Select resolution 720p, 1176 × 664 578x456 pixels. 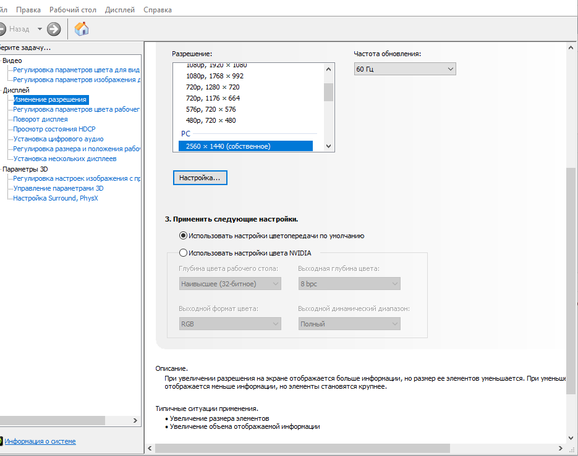pyautogui.click(x=213, y=98)
